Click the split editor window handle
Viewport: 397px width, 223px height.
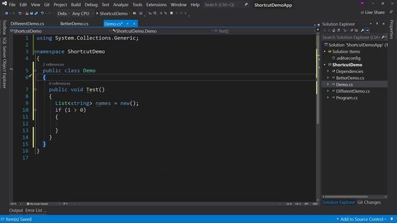click(318, 30)
